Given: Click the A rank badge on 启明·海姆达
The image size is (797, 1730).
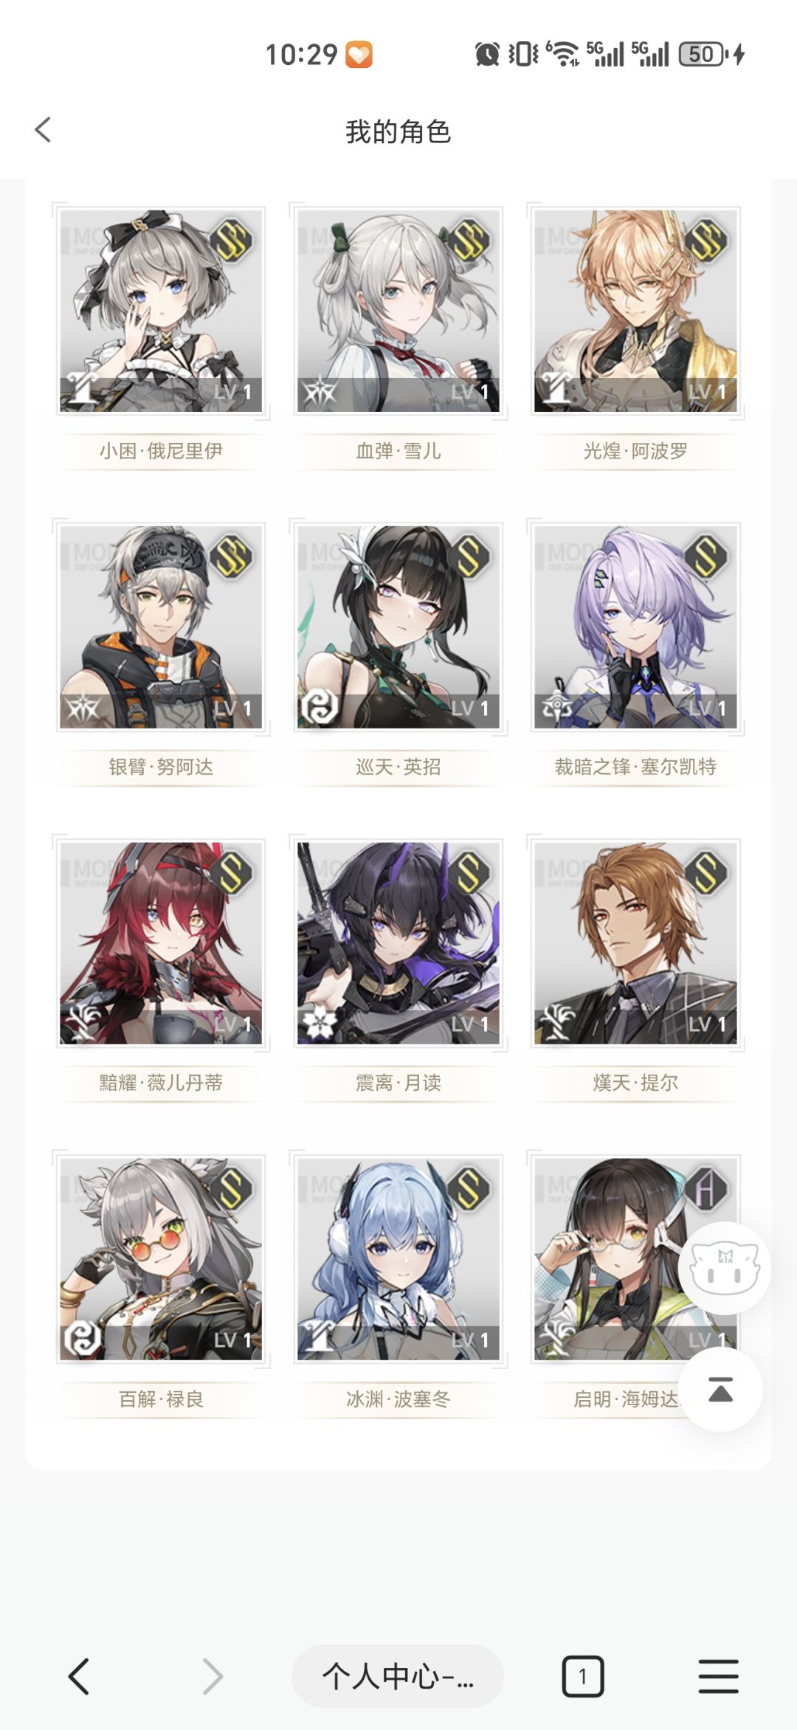Looking at the screenshot, I should click(706, 1188).
